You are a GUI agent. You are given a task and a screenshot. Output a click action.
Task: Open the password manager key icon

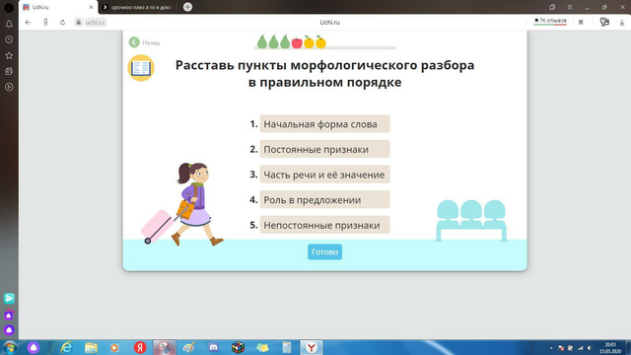click(604, 22)
